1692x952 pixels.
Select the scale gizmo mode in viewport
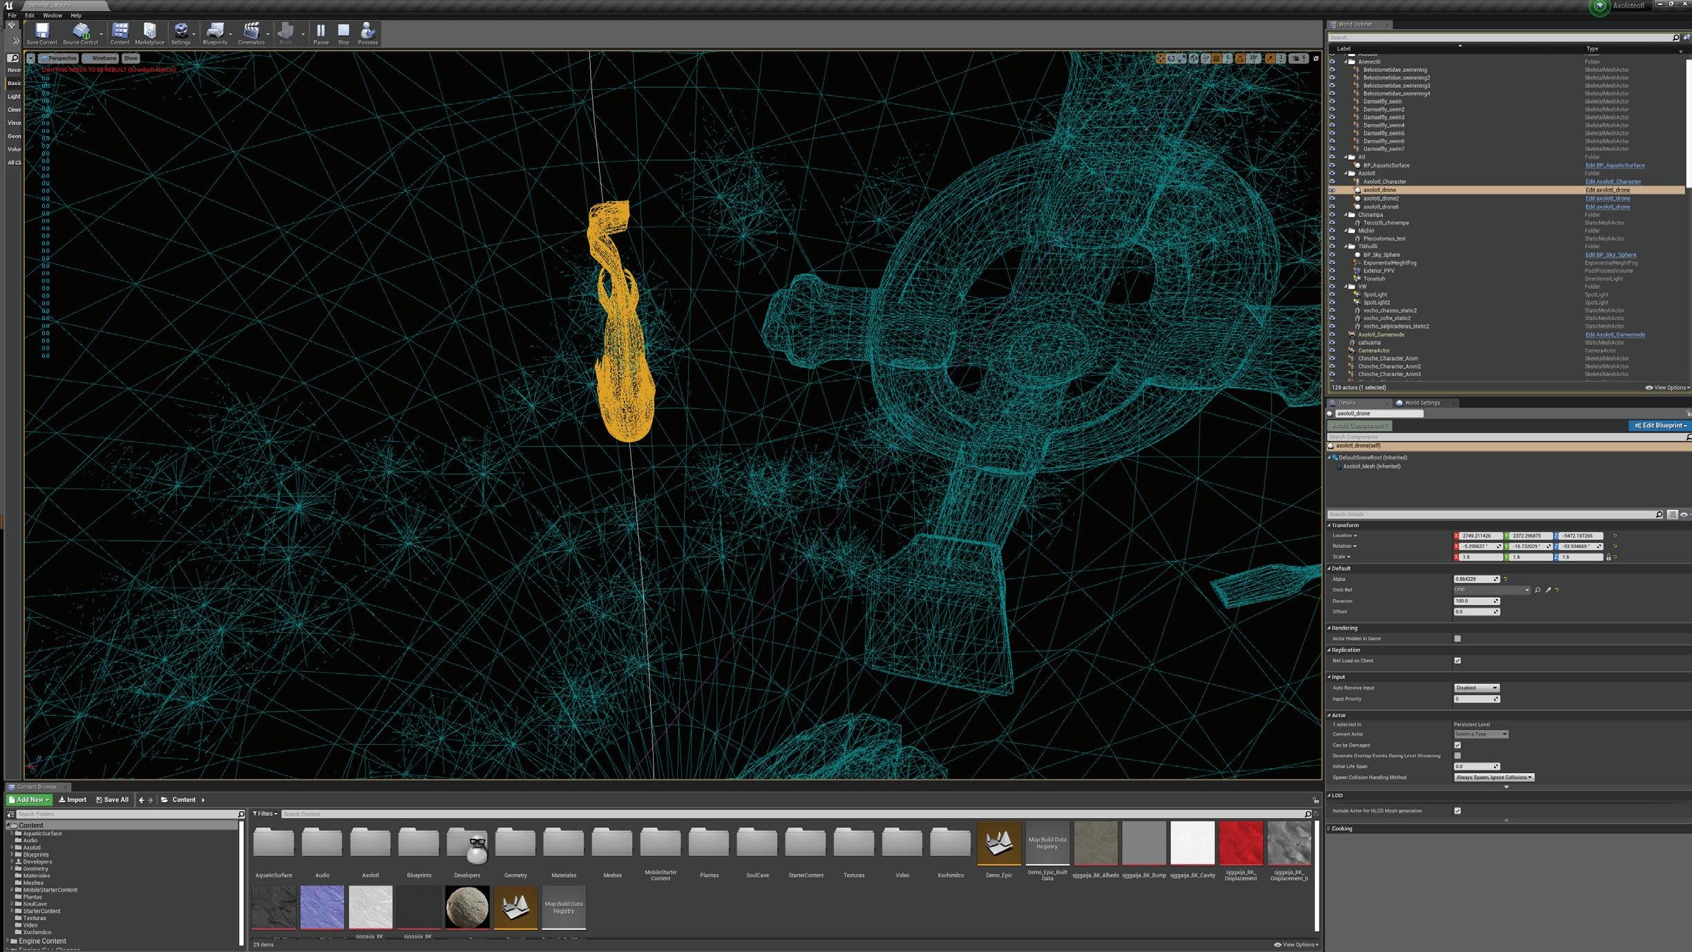click(1181, 58)
